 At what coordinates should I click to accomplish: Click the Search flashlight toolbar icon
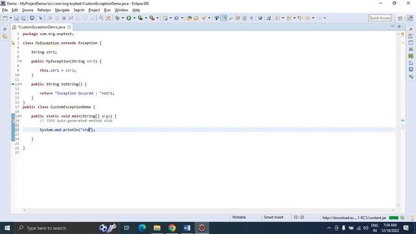point(203,18)
